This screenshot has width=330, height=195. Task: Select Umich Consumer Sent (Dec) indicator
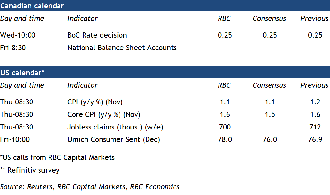114,140
